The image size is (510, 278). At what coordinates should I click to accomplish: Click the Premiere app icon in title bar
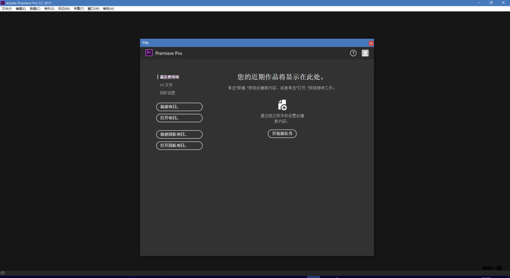2,2
